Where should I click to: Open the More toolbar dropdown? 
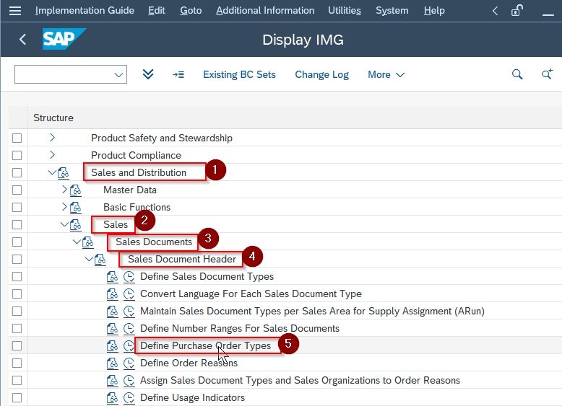[386, 74]
